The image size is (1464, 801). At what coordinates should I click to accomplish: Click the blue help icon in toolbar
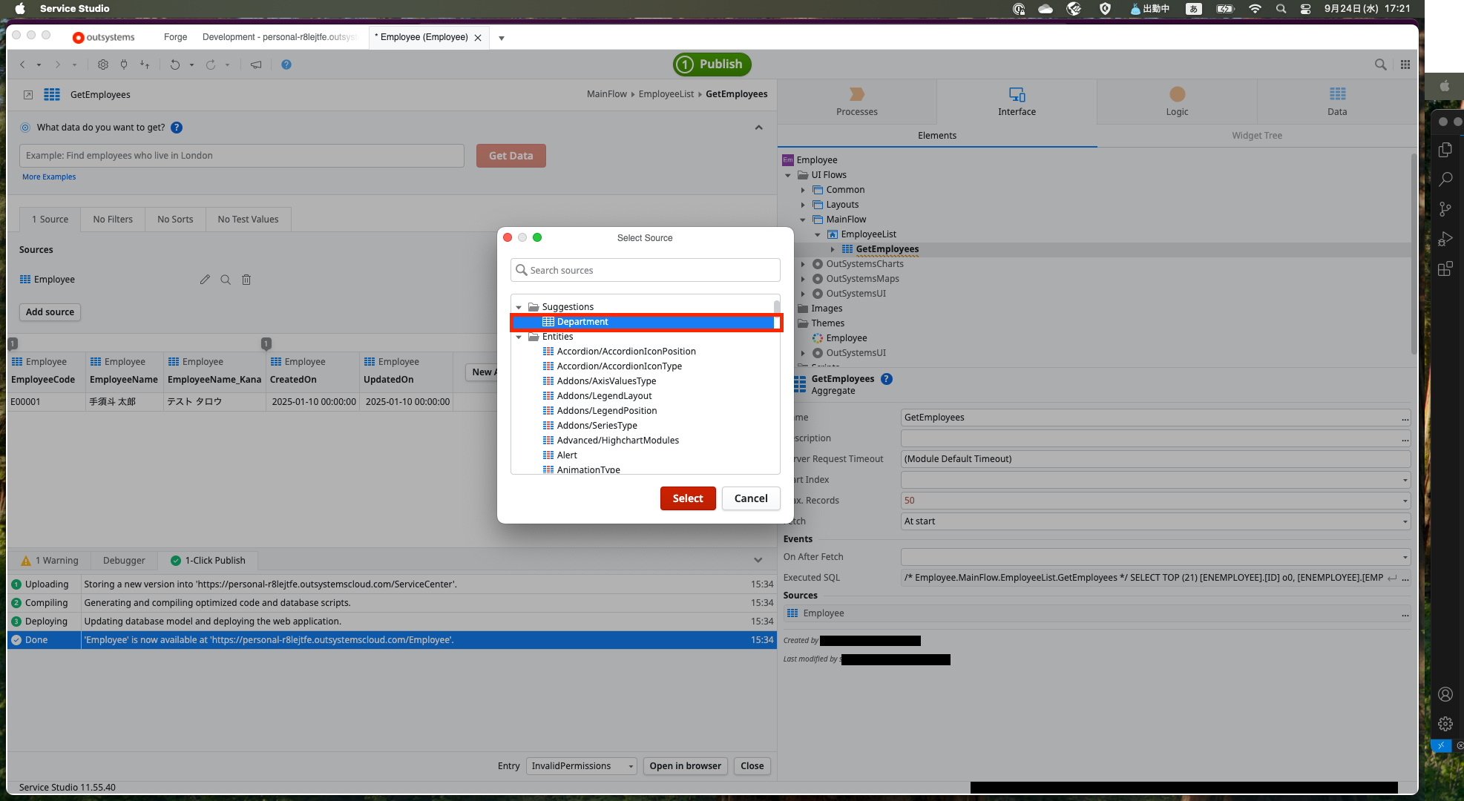pos(286,65)
